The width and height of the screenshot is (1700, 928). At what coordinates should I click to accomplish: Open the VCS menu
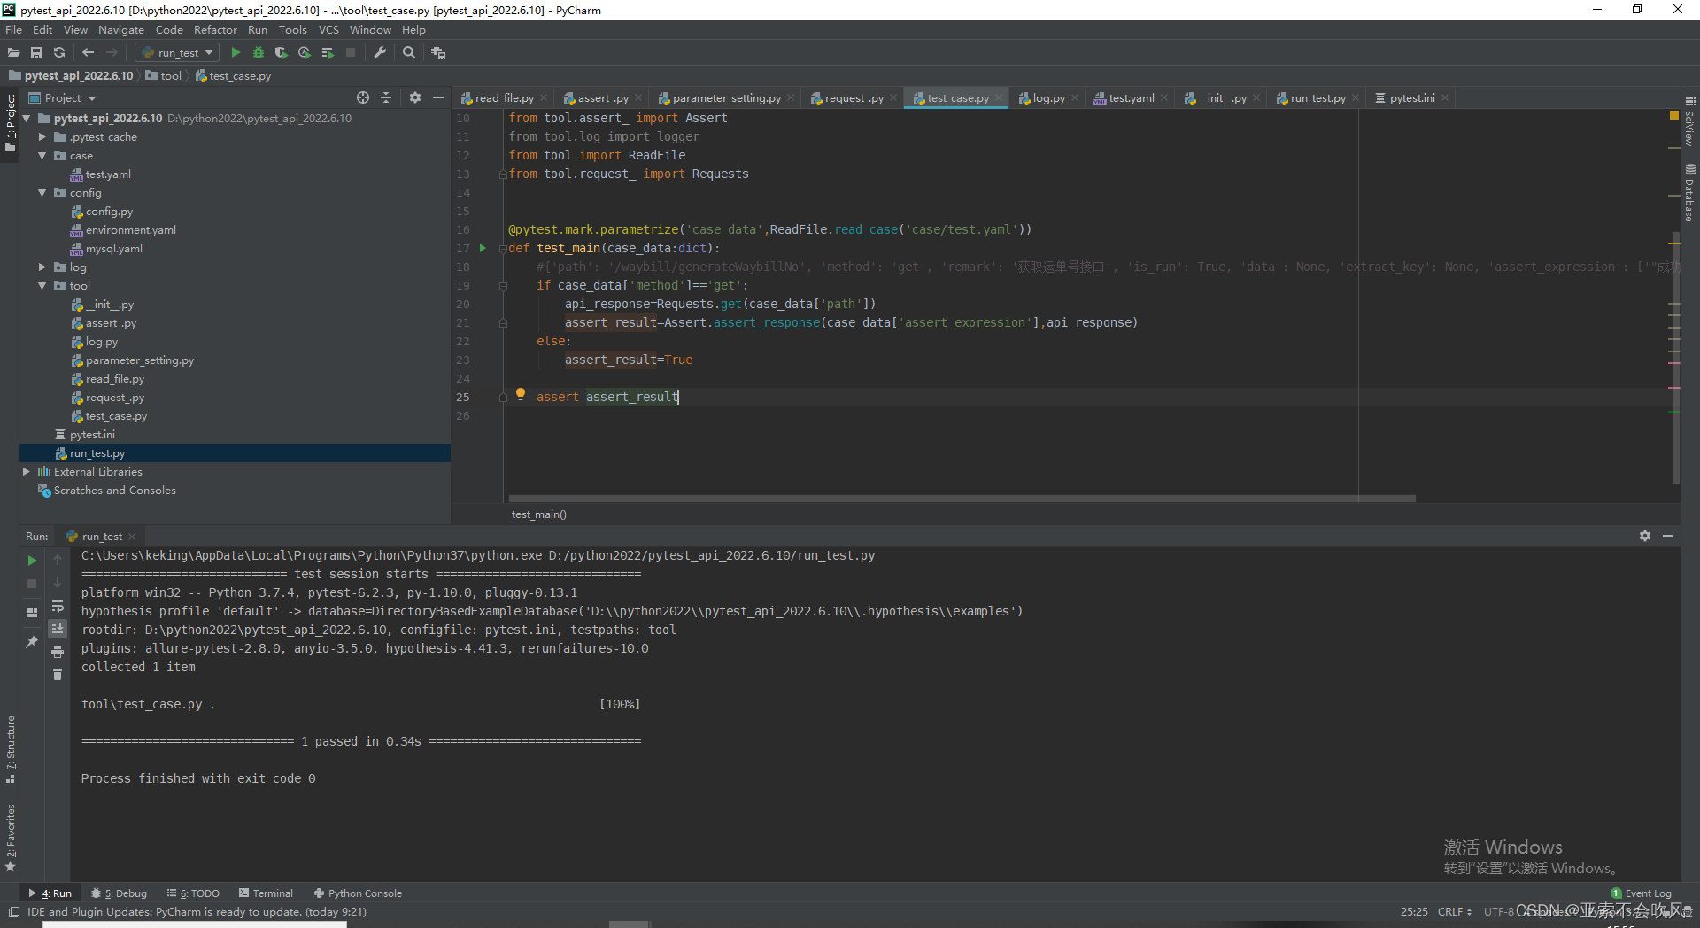click(x=328, y=30)
